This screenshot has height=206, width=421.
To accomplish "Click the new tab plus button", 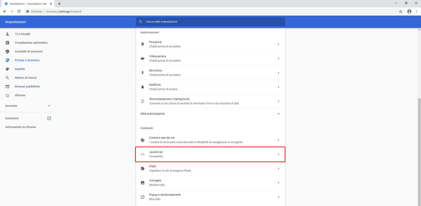I will (x=59, y=4).
